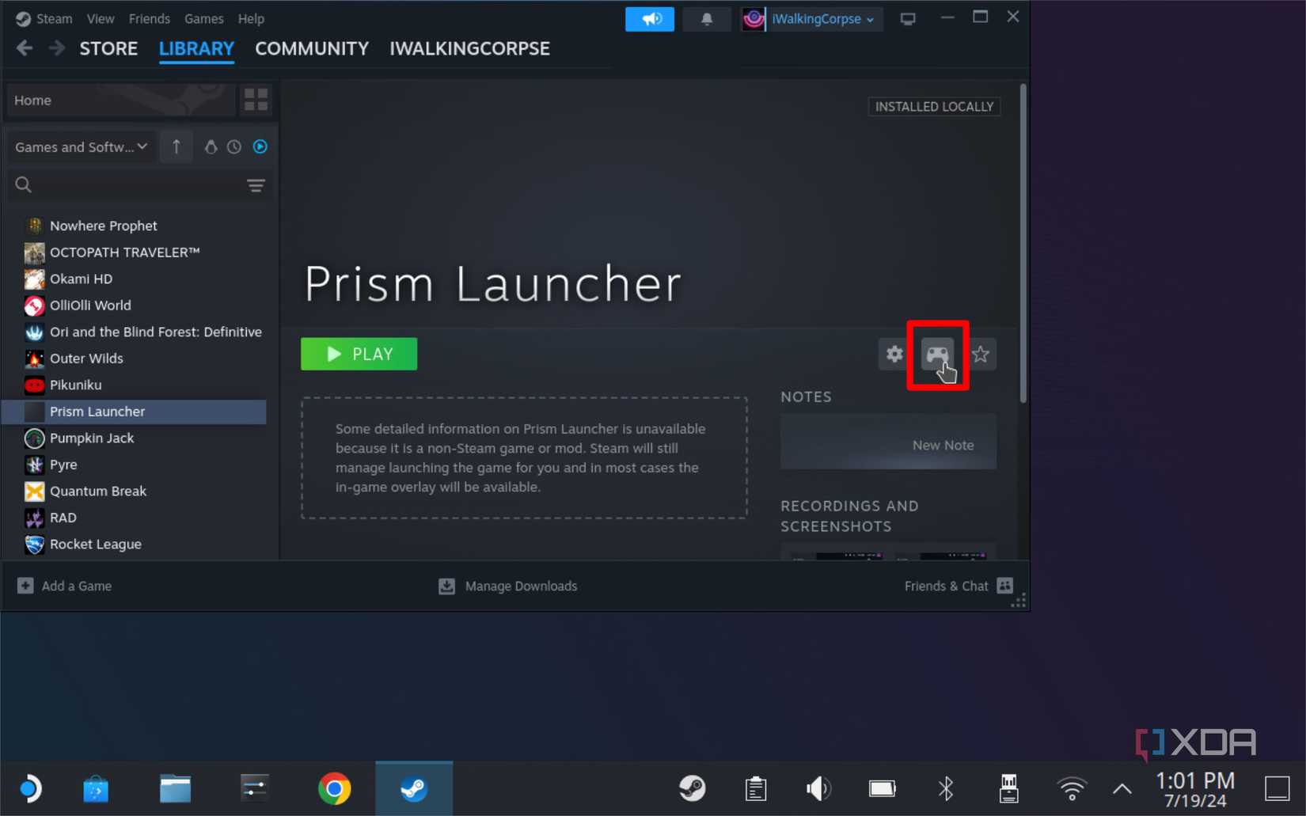Viewport: 1306px width, 816px height.
Task: Expand hidden system tray icons arrow
Action: [1122, 788]
